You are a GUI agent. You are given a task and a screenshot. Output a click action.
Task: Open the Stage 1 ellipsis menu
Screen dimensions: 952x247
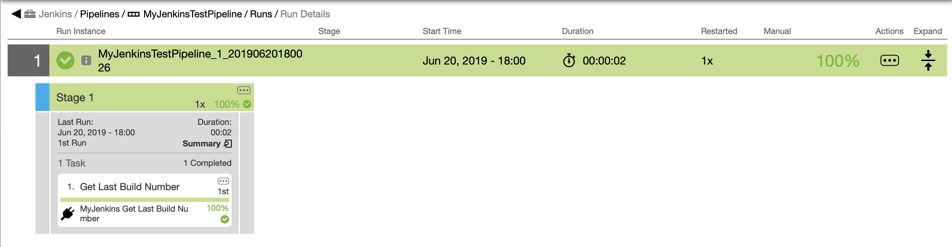[x=244, y=90]
